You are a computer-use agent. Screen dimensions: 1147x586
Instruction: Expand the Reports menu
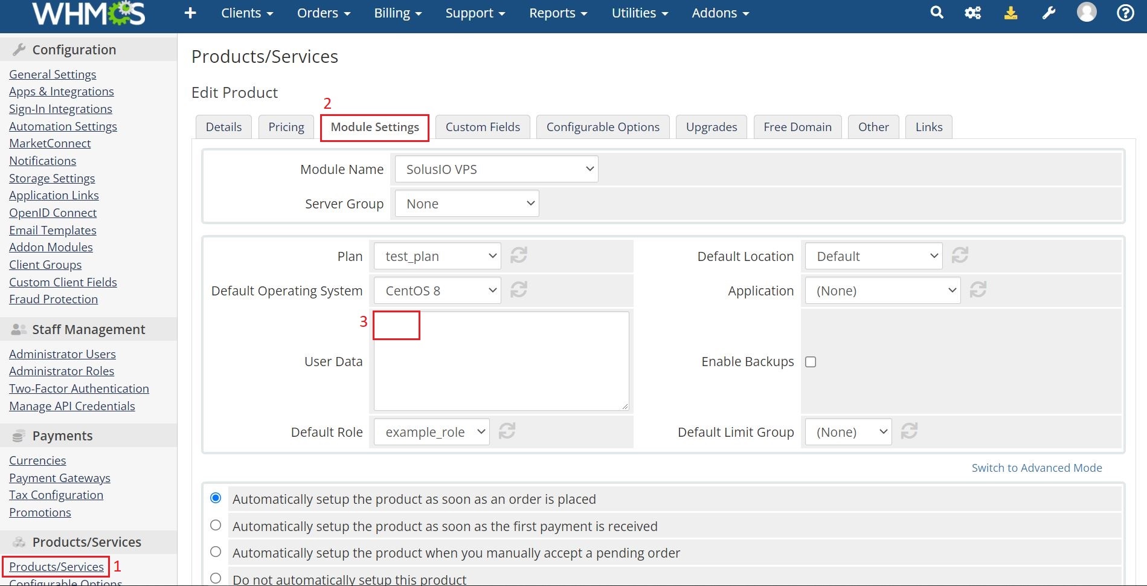coord(558,13)
